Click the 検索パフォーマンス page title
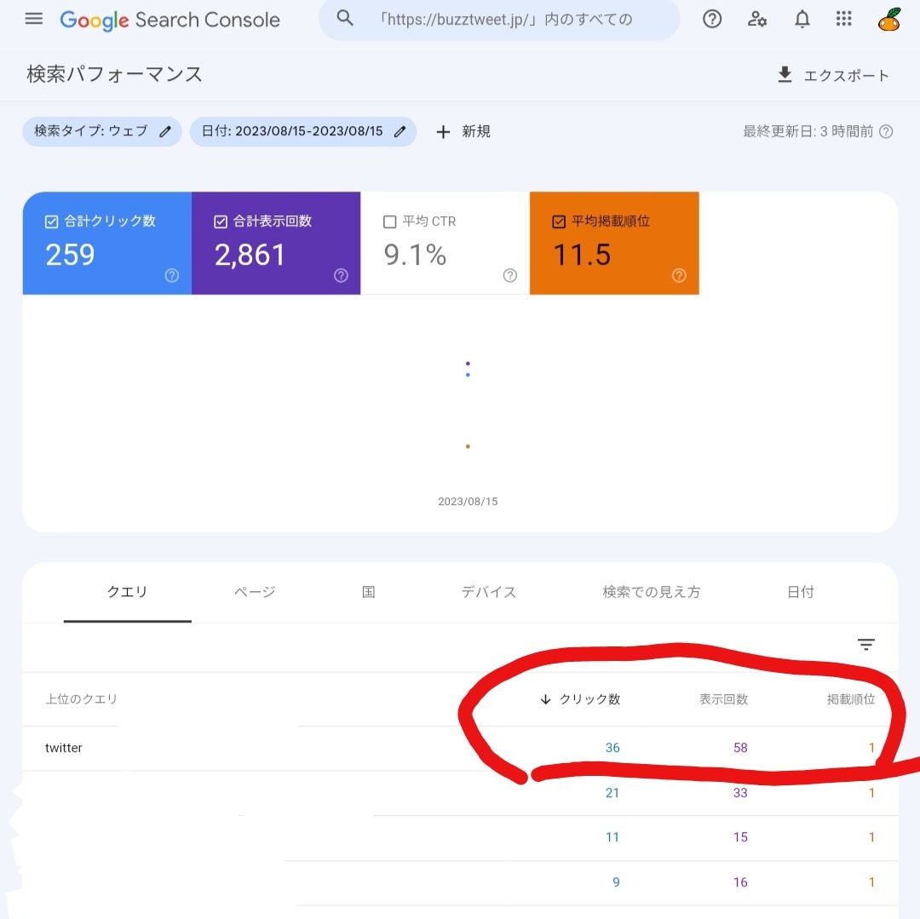Image resolution: width=920 pixels, height=919 pixels. pyautogui.click(x=114, y=74)
